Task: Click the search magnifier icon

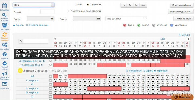Action: pos(21,41)
